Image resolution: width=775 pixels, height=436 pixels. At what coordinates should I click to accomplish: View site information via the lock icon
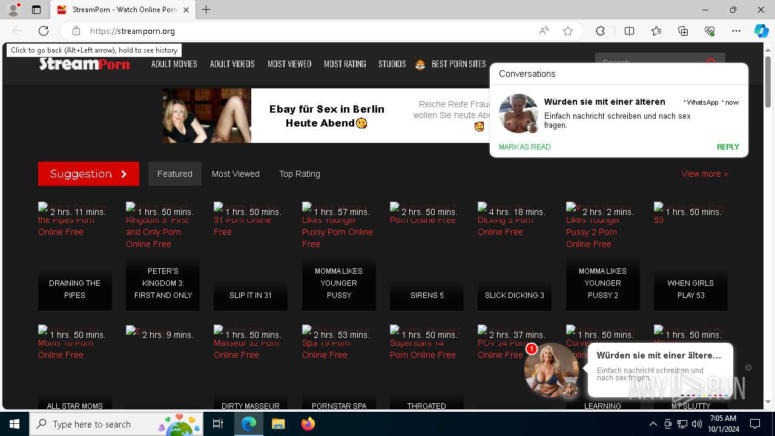click(x=76, y=31)
